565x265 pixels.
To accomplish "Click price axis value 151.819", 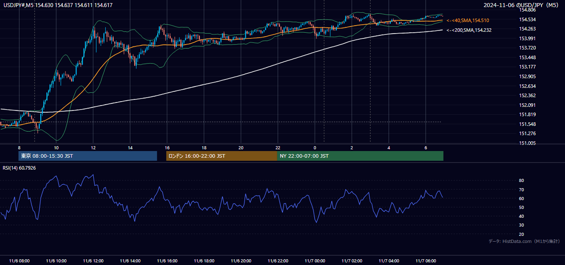I will tap(528, 114).
